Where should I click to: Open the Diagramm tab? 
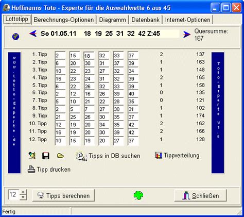pyautogui.click(x=112, y=20)
